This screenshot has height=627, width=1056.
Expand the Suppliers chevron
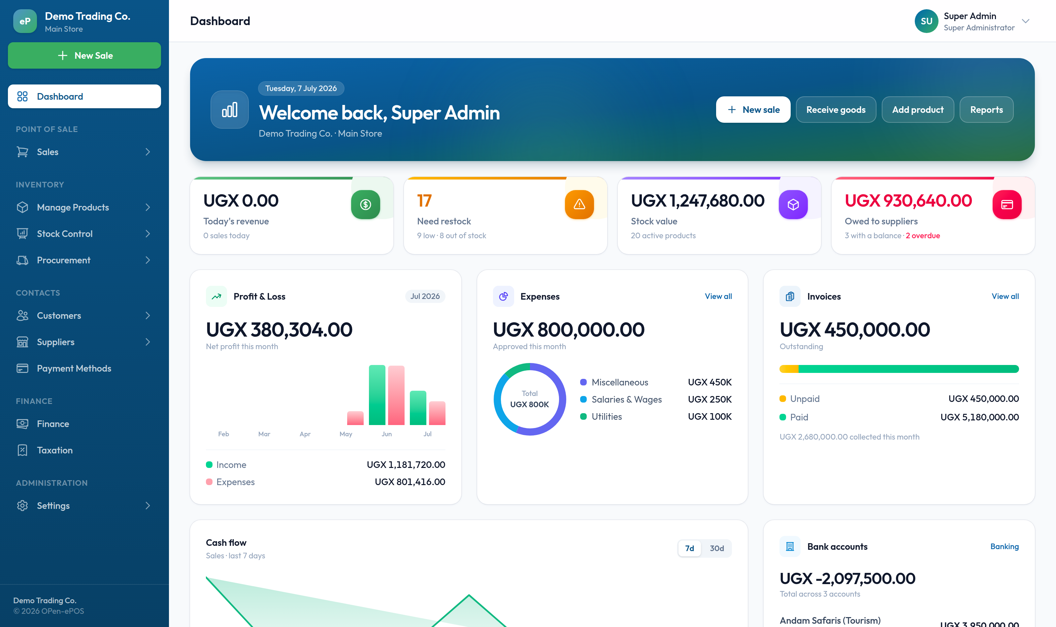tap(148, 342)
